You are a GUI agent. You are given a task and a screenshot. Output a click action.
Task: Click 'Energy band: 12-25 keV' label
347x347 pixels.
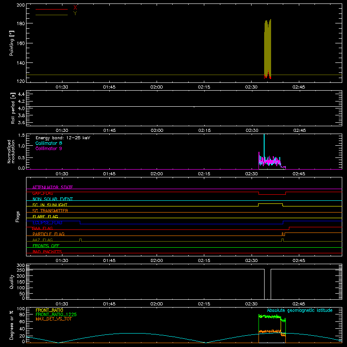tap(63, 138)
